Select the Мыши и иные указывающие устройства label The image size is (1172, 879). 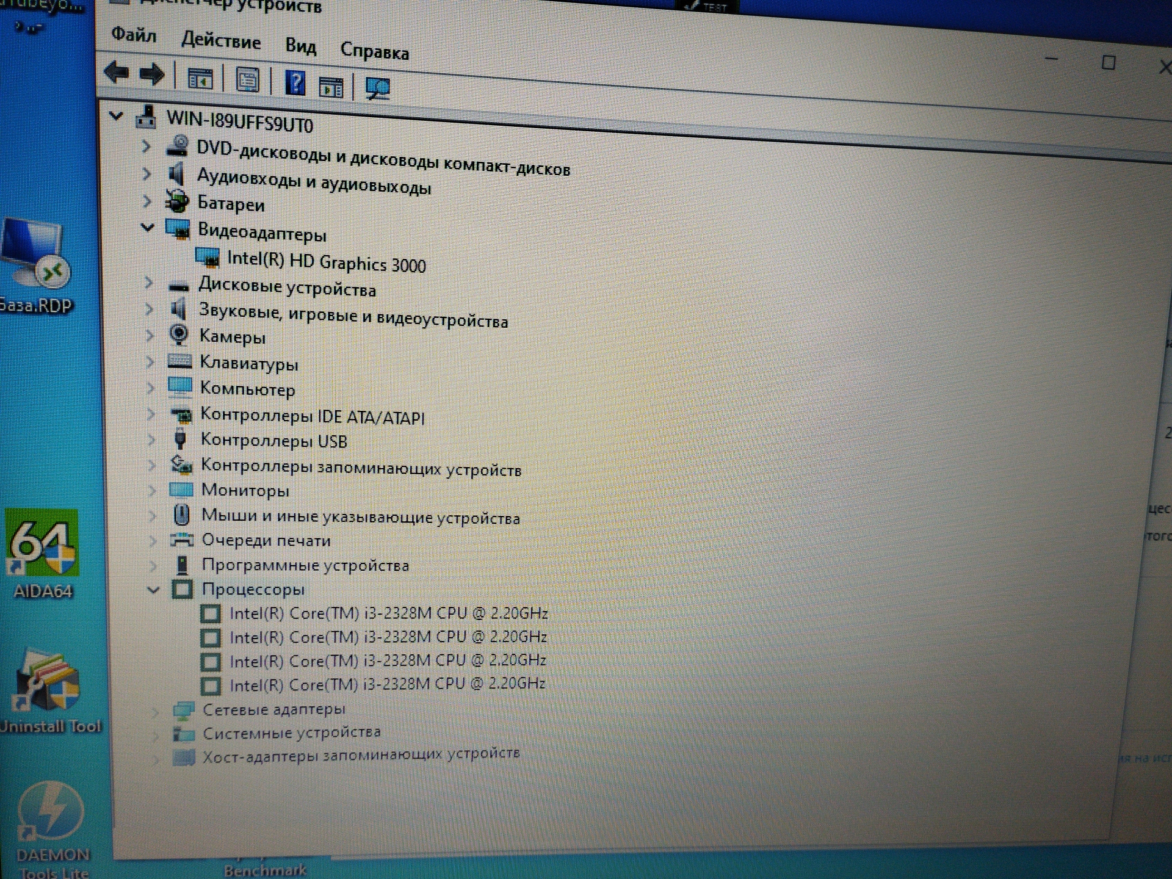click(x=361, y=517)
